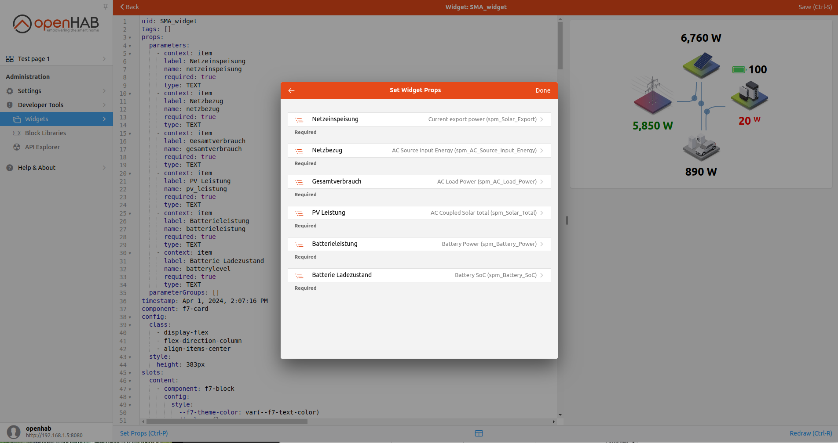This screenshot has width=838, height=443.
Task: Open the Gesamtverbrauch item picker
Action: [x=419, y=182]
